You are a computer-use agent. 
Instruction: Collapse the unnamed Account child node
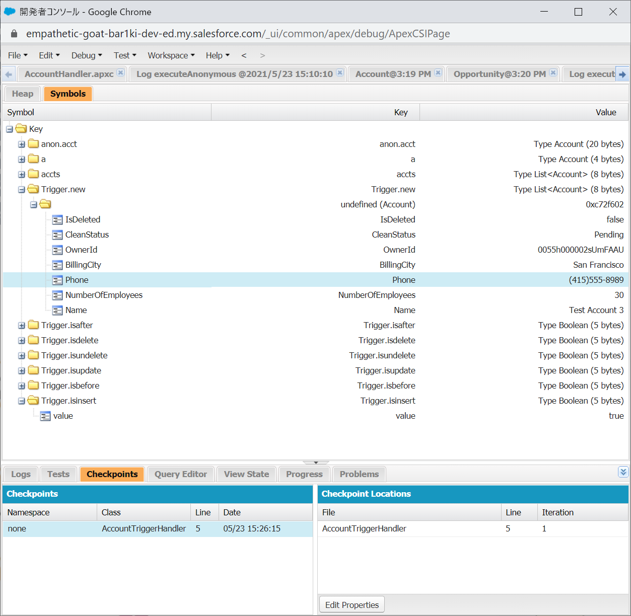[x=34, y=205]
